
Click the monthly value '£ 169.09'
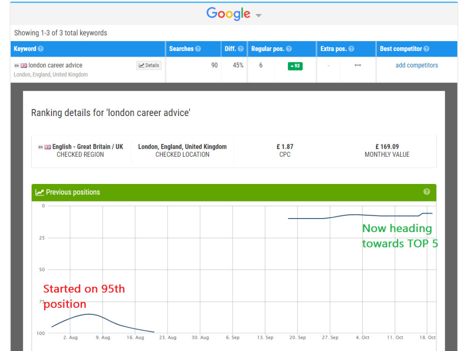tap(387, 146)
